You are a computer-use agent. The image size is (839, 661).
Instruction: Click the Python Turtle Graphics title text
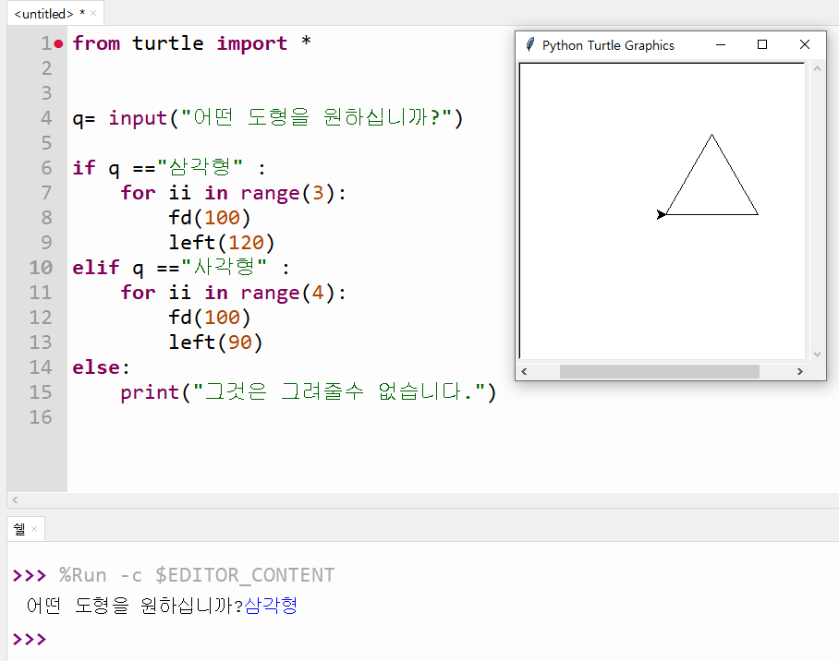[x=608, y=45]
